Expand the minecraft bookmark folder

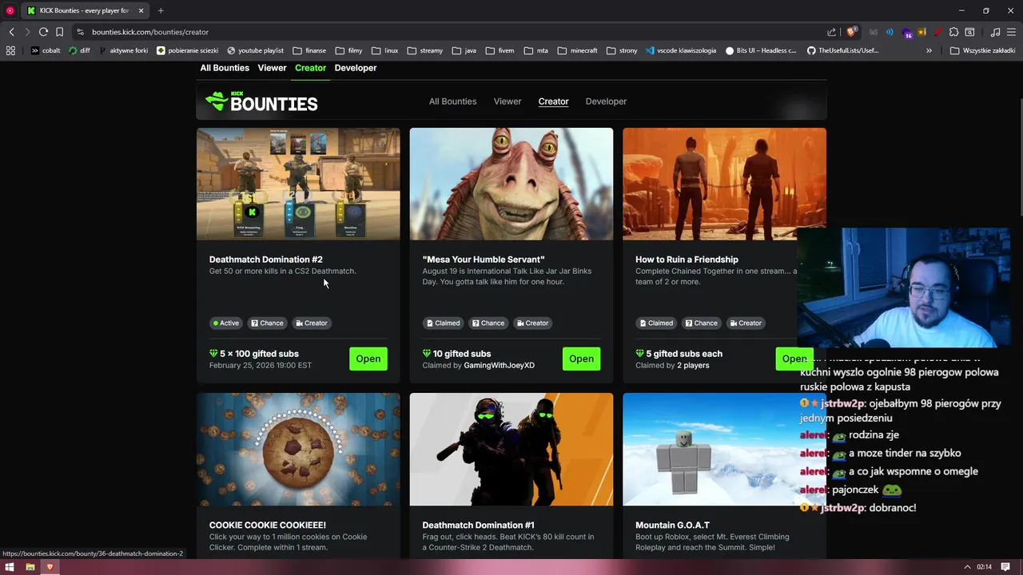[x=578, y=50]
